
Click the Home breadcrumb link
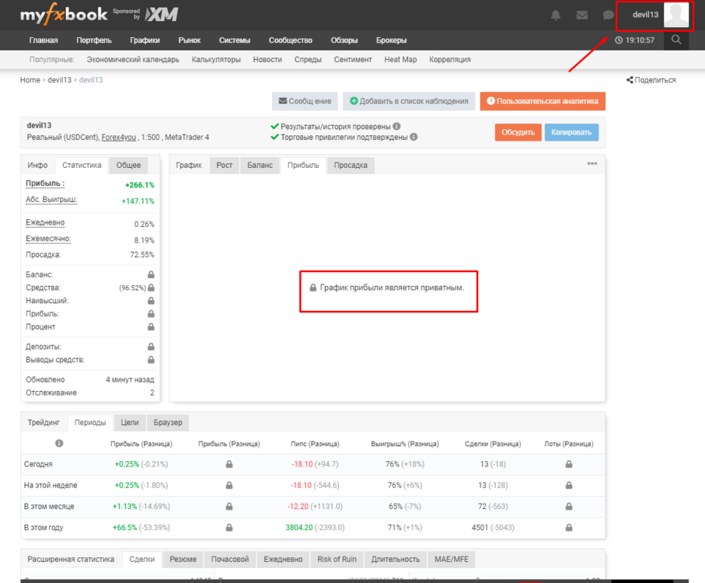click(30, 80)
